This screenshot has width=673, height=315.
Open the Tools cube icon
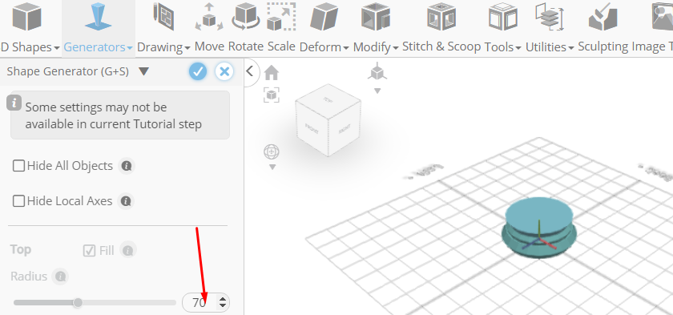coord(502,17)
